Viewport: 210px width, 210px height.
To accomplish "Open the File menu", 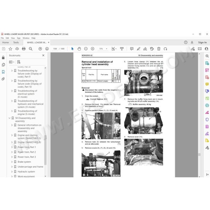I will pos(2,38).
